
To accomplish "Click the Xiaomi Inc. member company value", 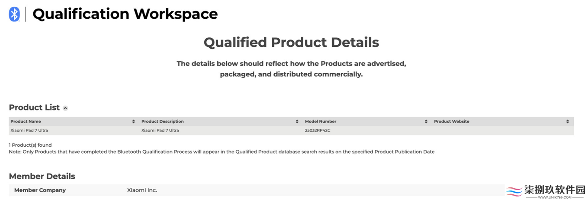I will (x=142, y=190).
